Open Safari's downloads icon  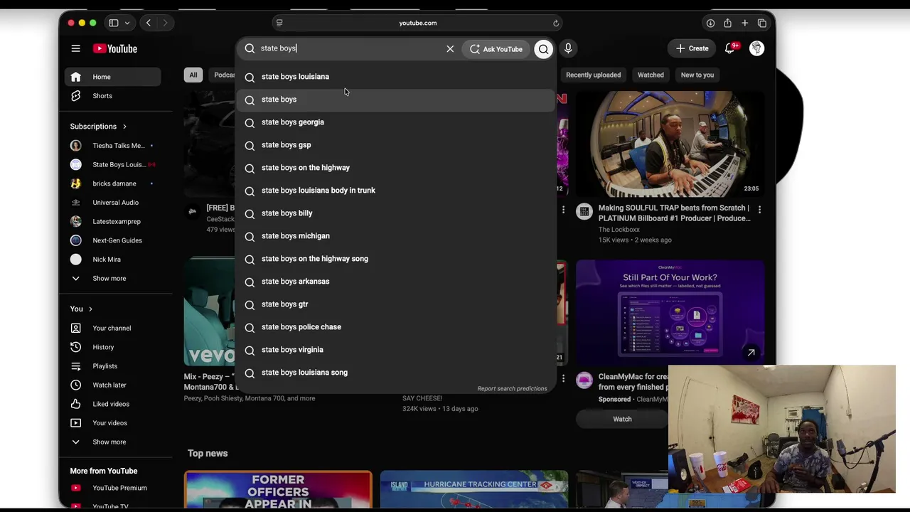point(710,23)
